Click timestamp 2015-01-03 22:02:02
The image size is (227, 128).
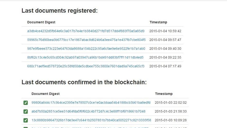[171, 103]
